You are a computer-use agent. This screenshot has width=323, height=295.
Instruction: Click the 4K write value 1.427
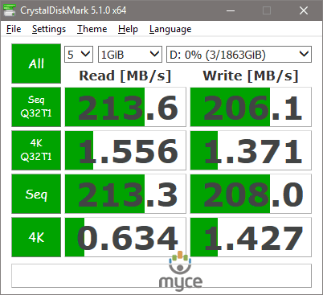point(251,237)
